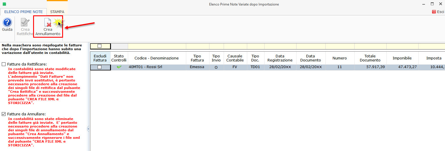Viewport: 445px width, 151px height.
Task: Collapse the left panel using splitter arrow
Action: pos(88,129)
